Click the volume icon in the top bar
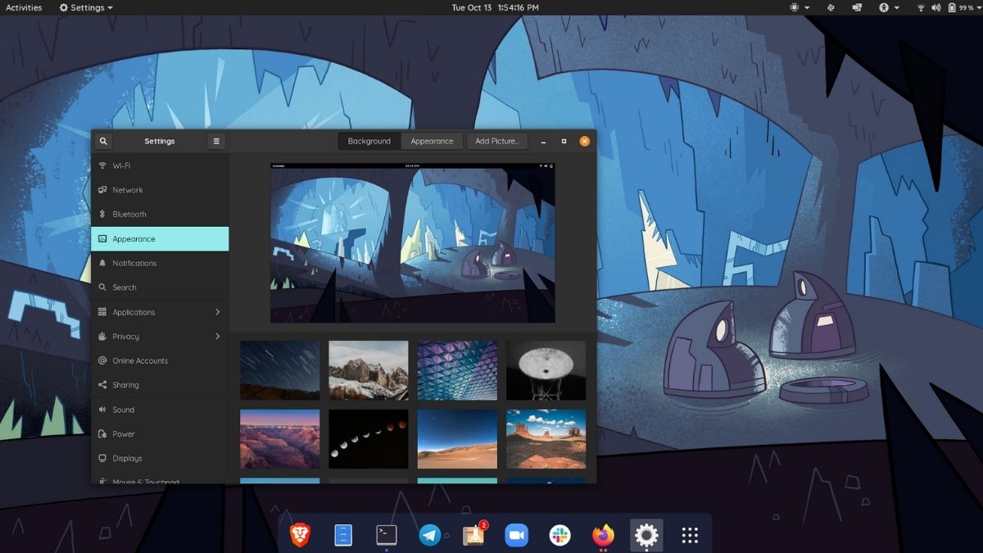Viewport: 983px width, 553px height. (x=934, y=7)
